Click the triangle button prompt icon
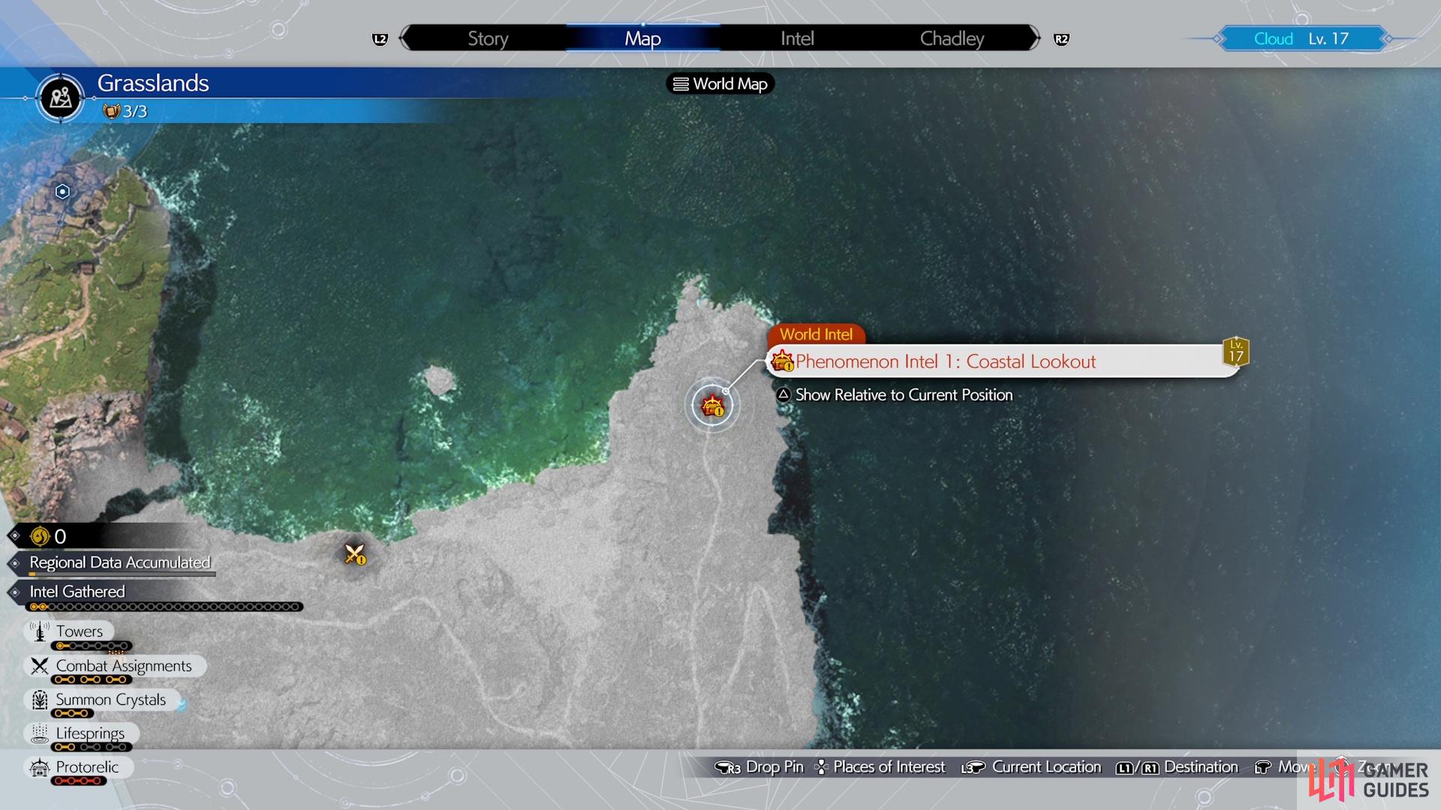This screenshot has height=810, width=1441. (784, 394)
